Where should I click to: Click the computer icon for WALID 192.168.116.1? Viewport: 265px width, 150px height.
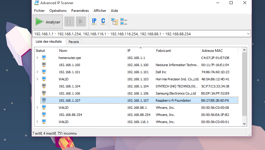[44, 122]
